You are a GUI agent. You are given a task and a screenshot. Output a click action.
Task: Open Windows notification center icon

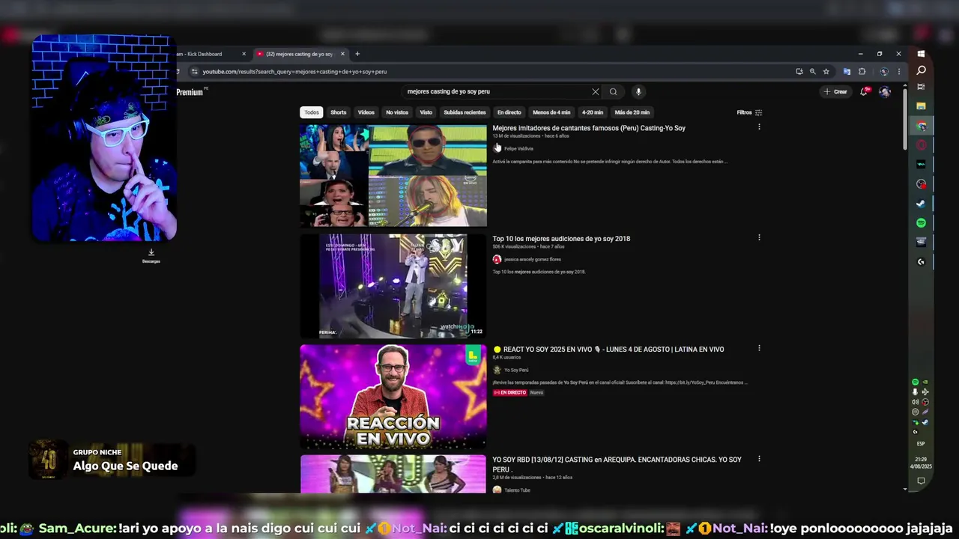click(921, 481)
